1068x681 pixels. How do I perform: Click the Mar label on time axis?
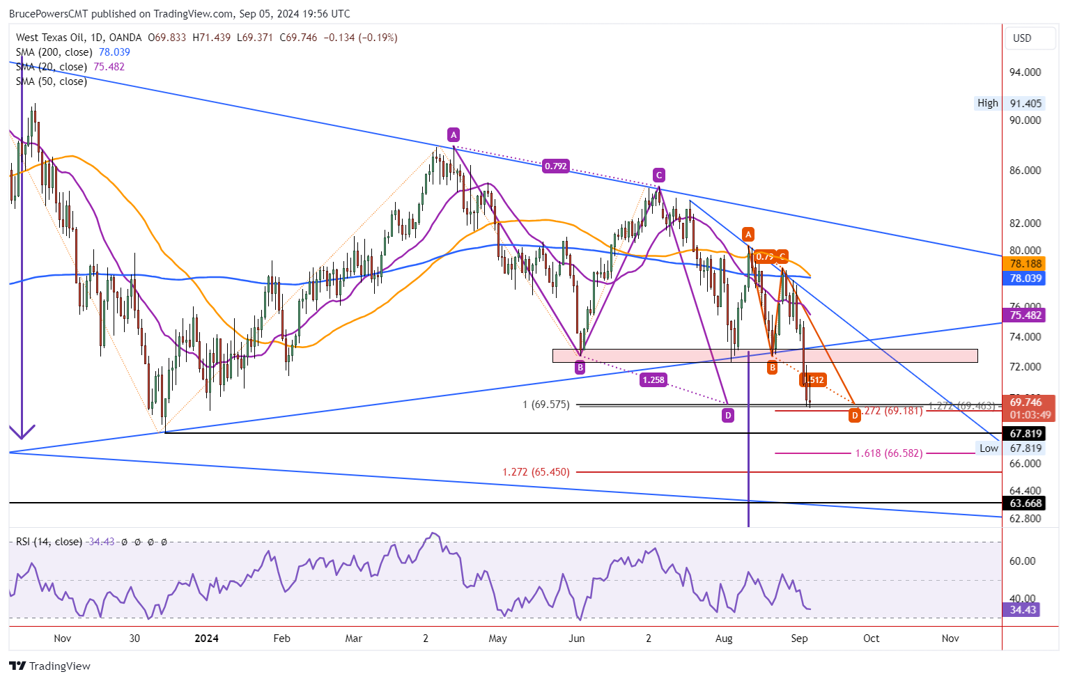tap(354, 639)
